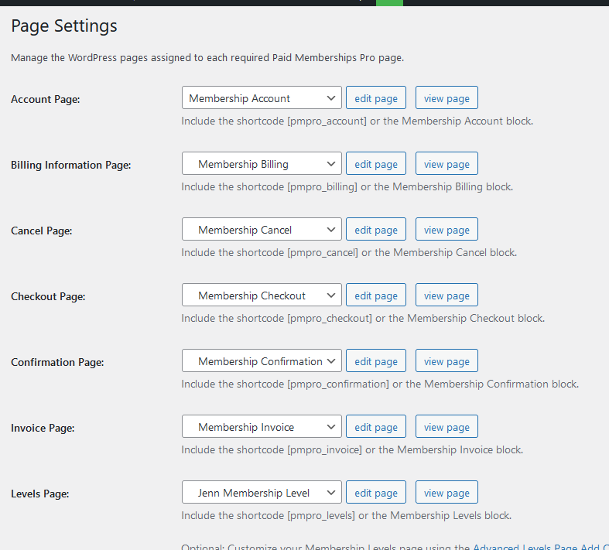Click edit page for Confirmation Page
The width and height of the screenshot is (609, 550).
click(x=376, y=360)
